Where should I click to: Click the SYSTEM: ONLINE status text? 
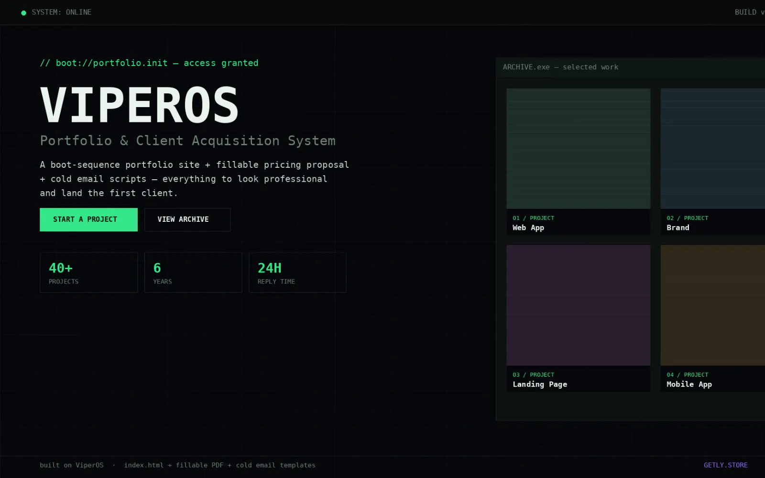pyautogui.click(x=62, y=12)
